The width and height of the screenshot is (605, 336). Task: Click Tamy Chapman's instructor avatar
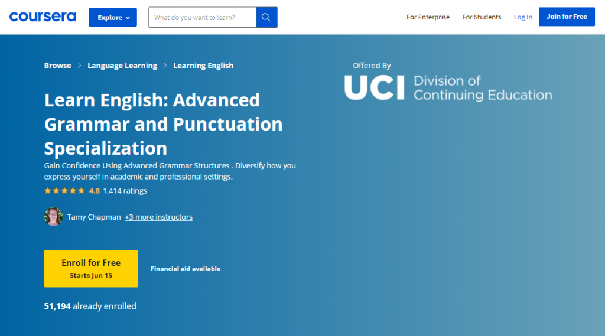tap(54, 217)
